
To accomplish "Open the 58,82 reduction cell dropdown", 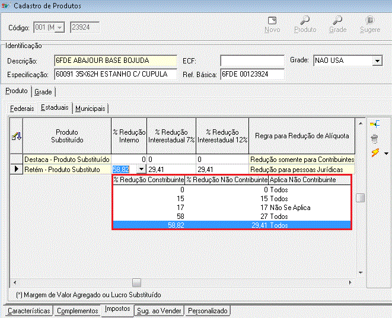I will click(x=141, y=170).
